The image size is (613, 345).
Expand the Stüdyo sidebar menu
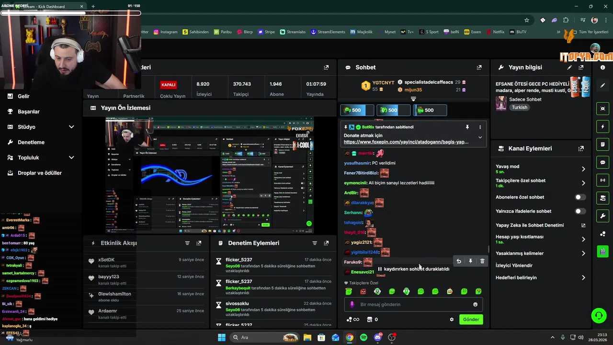point(71,127)
